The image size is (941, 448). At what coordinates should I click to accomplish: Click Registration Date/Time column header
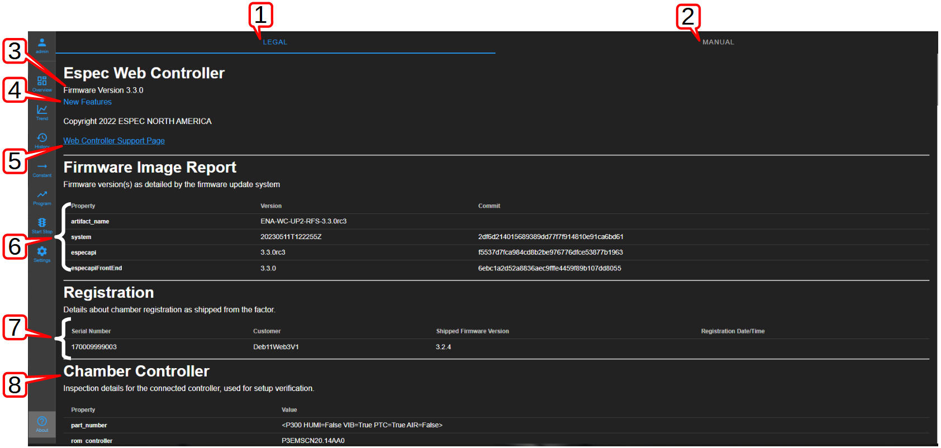point(733,331)
